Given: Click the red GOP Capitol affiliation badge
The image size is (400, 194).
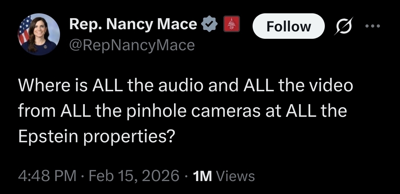Looking at the screenshot, I should point(231,25).
